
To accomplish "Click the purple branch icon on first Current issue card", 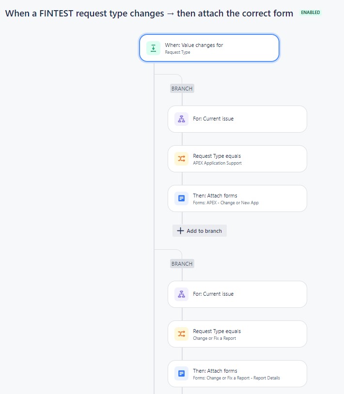I will pyautogui.click(x=181, y=119).
